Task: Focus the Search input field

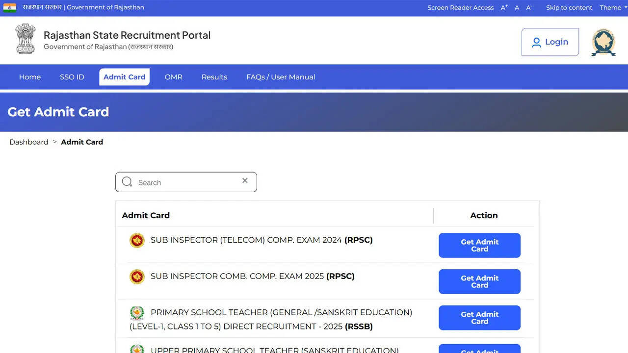Action: coord(186,182)
